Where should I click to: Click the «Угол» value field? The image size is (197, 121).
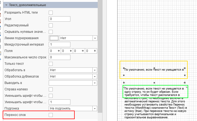(x=59, y=19)
